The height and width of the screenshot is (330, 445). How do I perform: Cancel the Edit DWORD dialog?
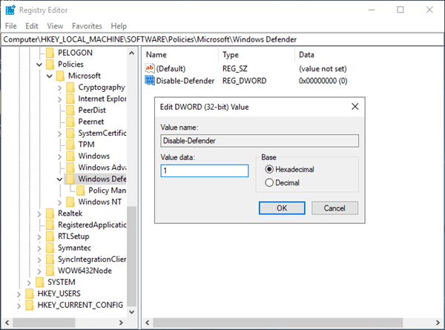click(x=334, y=208)
